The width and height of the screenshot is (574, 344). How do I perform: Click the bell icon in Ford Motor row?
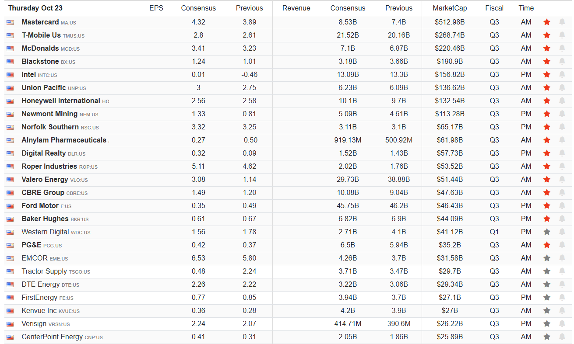562,205
